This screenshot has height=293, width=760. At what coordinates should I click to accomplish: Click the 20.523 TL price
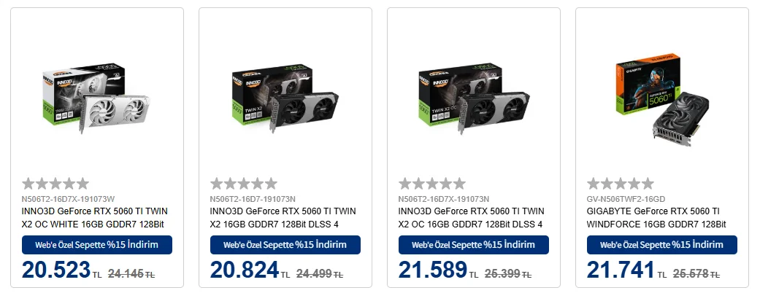(x=56, y=270)
